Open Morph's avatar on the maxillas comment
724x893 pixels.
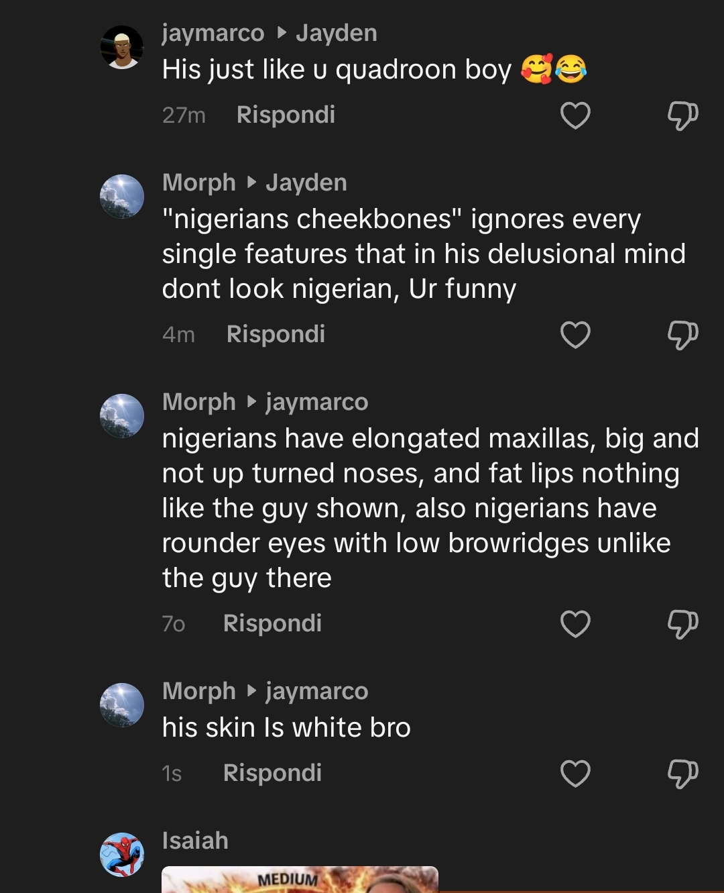[x=122, y=416]
